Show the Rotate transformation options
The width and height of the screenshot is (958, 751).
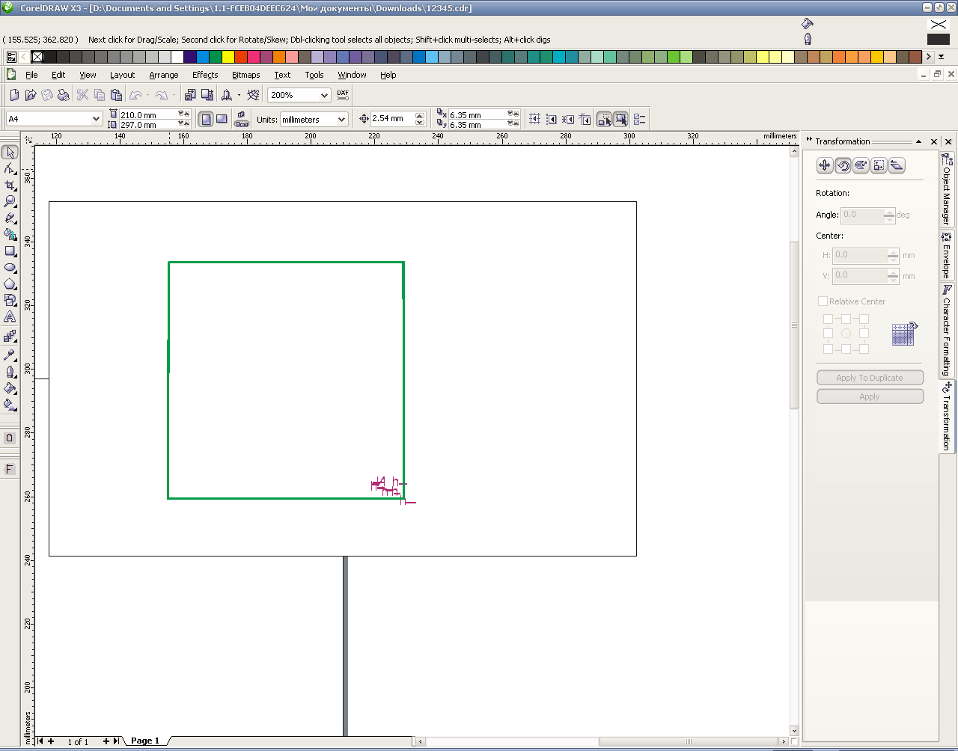coord(843,165)
